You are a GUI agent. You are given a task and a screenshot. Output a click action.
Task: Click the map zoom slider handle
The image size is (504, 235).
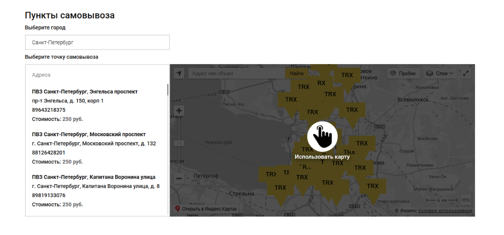[179, 143]
